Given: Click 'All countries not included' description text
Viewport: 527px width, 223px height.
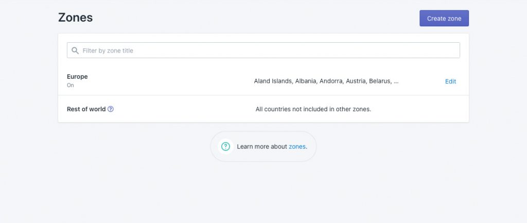Looking at the screenshot, I should pos(313,109).
